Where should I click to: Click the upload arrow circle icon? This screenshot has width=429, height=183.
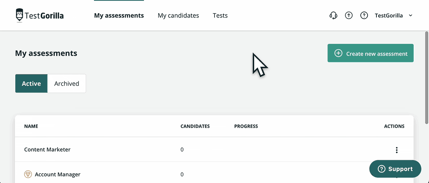(x=349, y=15)
